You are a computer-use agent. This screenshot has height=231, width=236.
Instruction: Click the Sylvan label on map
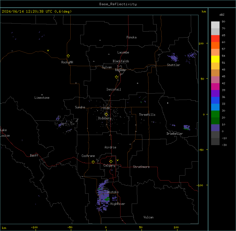click(x=107, y=67)
